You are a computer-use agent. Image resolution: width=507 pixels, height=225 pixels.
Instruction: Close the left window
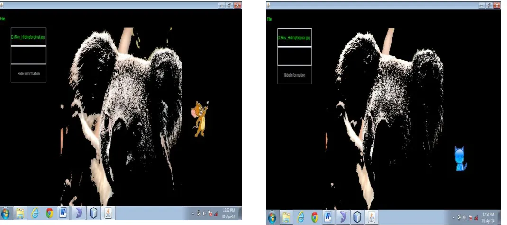238,5
